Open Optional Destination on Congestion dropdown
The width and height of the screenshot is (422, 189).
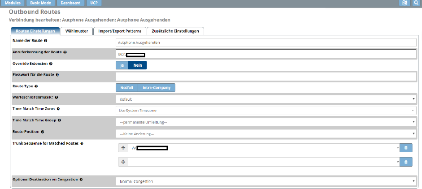[266, 181]
